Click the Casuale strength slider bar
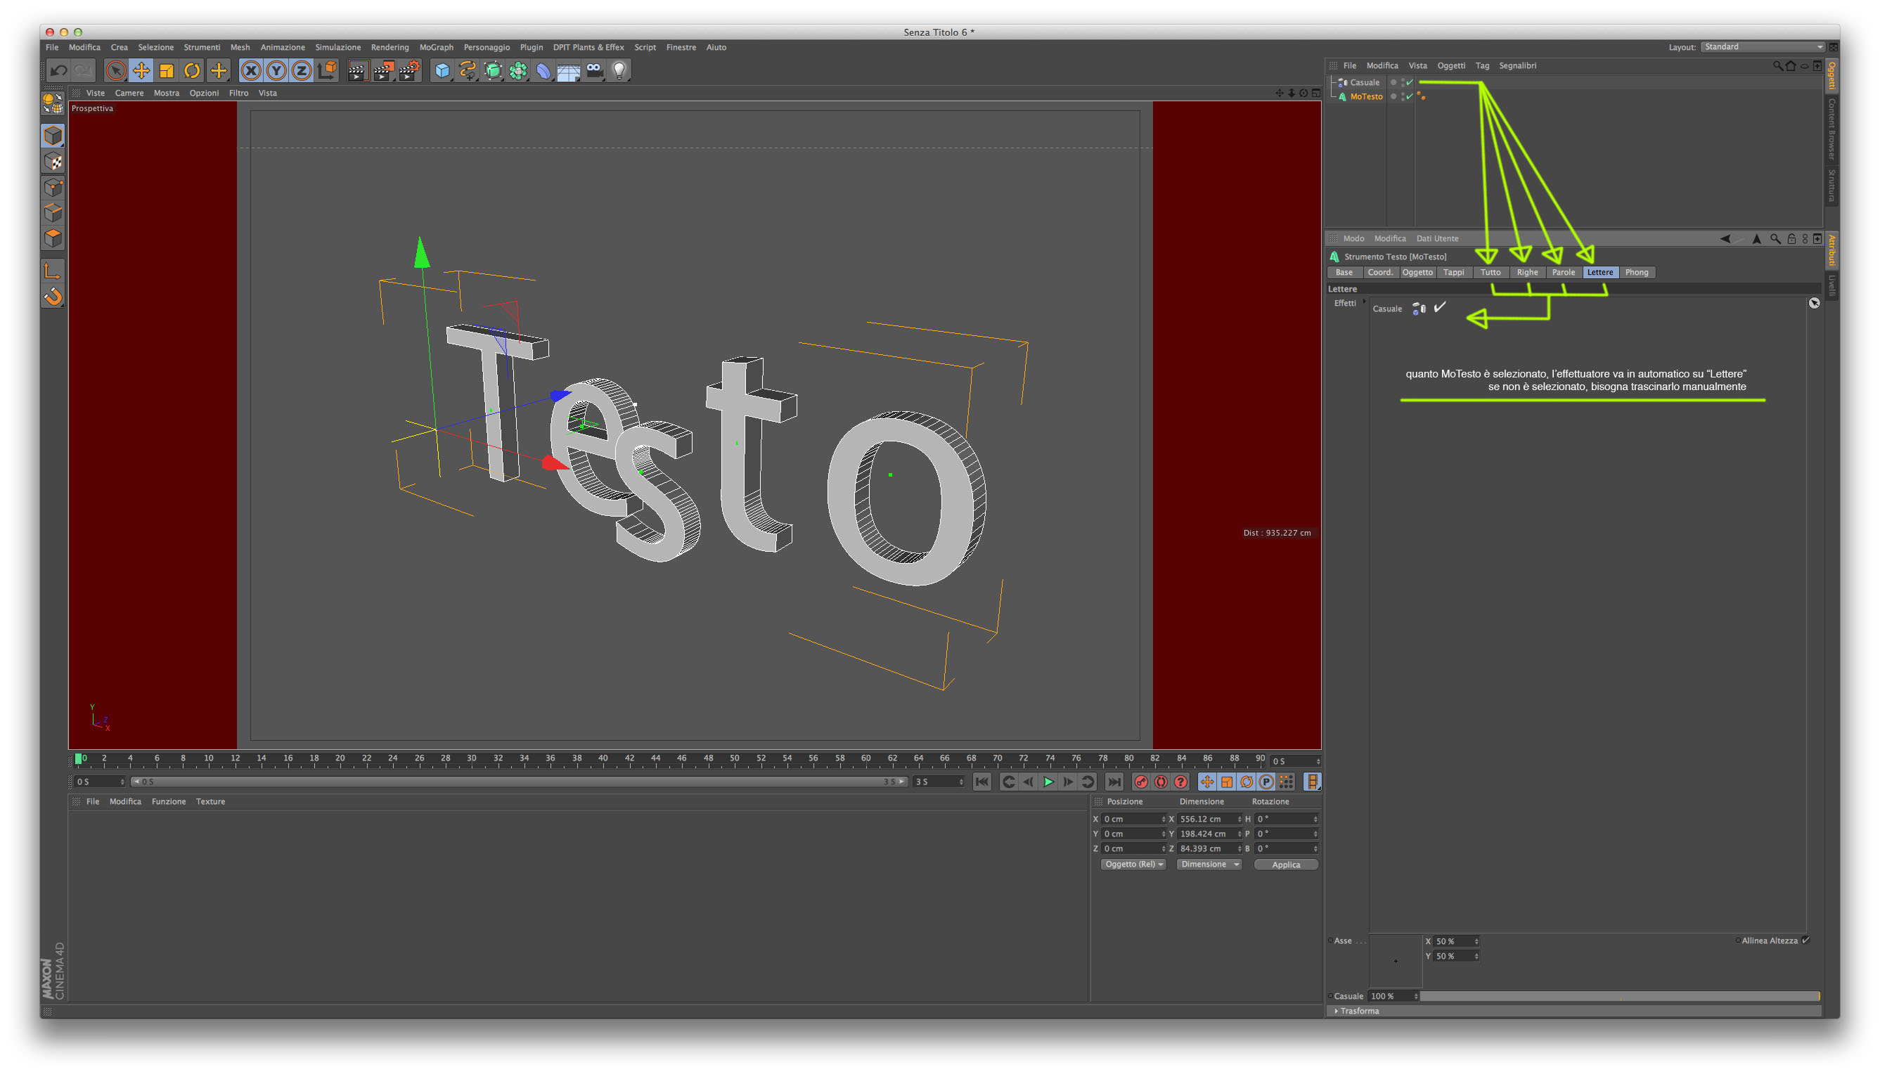 tap(1620, 996)
